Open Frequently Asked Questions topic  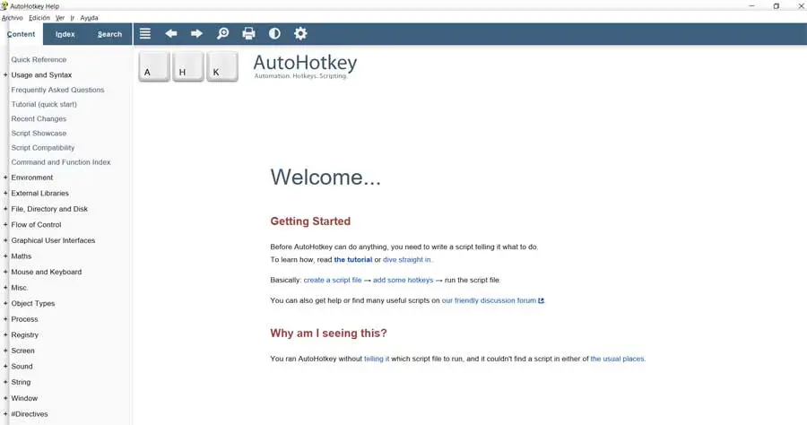[x=57, y=90]
